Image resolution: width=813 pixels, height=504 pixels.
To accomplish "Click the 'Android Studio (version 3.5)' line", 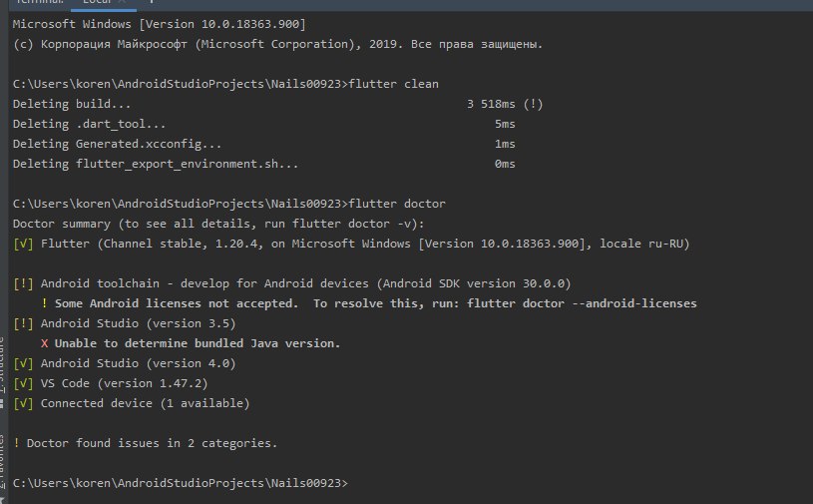I will [125, 323].
